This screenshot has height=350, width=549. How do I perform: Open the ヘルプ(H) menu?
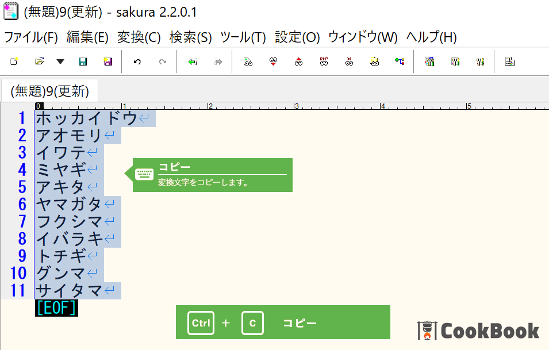click(431, 37)
